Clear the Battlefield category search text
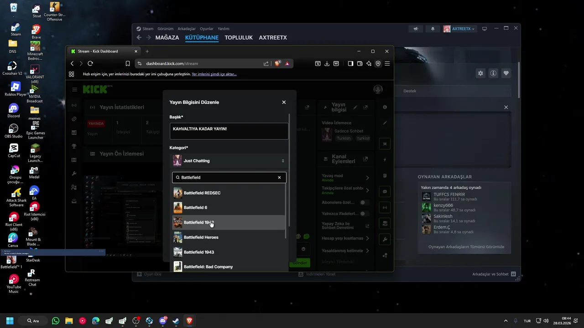This screenshot has width=584, height=328. click(279, 177)
